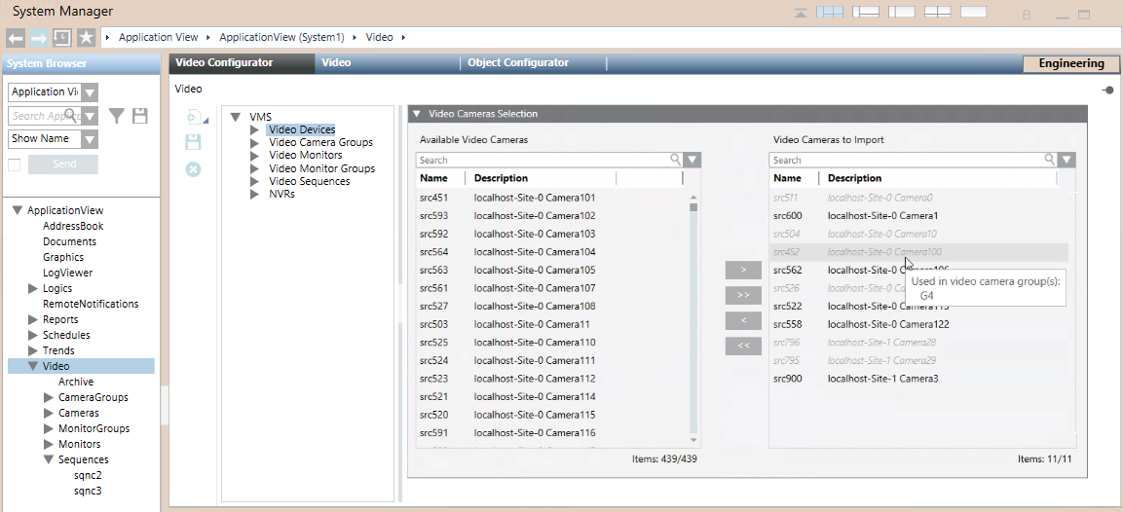Click the Video Cameras to Import search field
This screenshot has height=512, width=1123.
point(906,160)
